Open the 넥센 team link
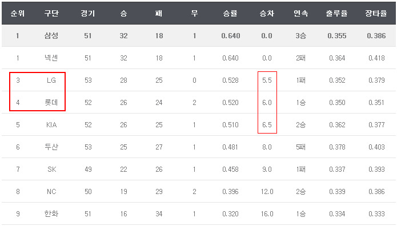Screen dimensions: 397x226 point(51,58)
